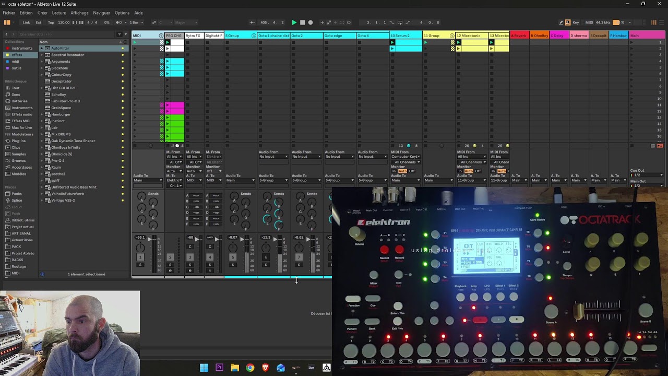Toggle the browser panel icon at top left

coord(7,22)
